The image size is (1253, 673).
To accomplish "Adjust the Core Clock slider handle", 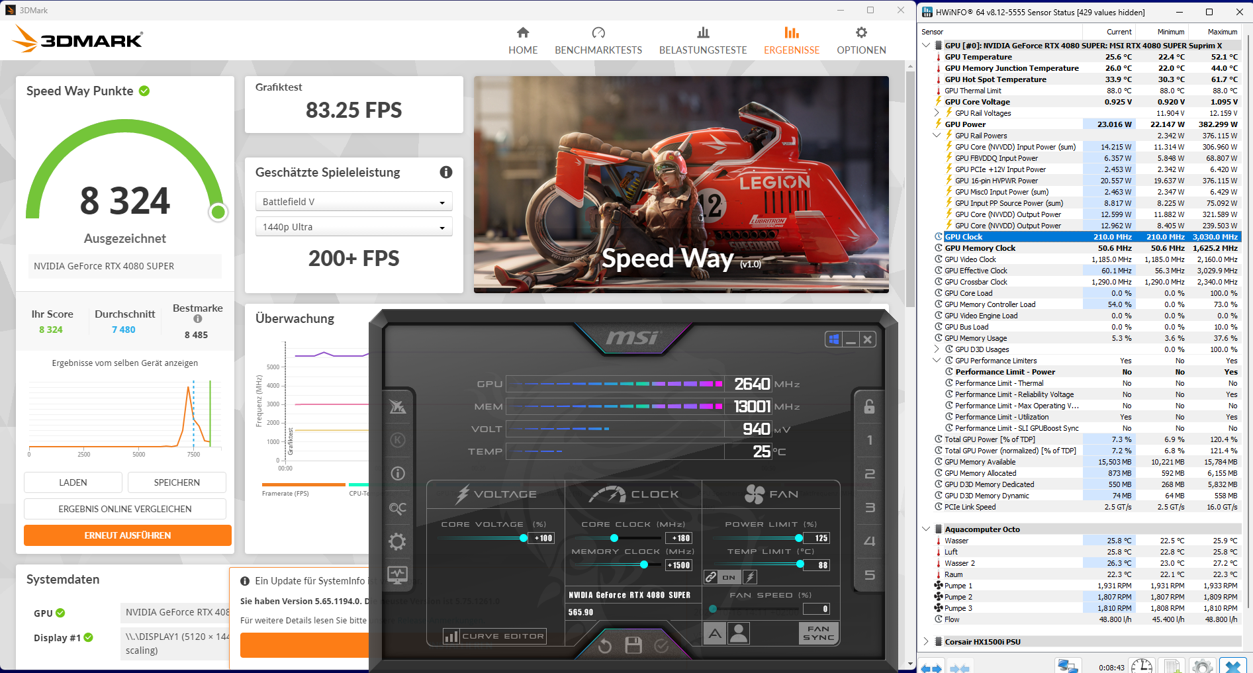I will (614, 538).
